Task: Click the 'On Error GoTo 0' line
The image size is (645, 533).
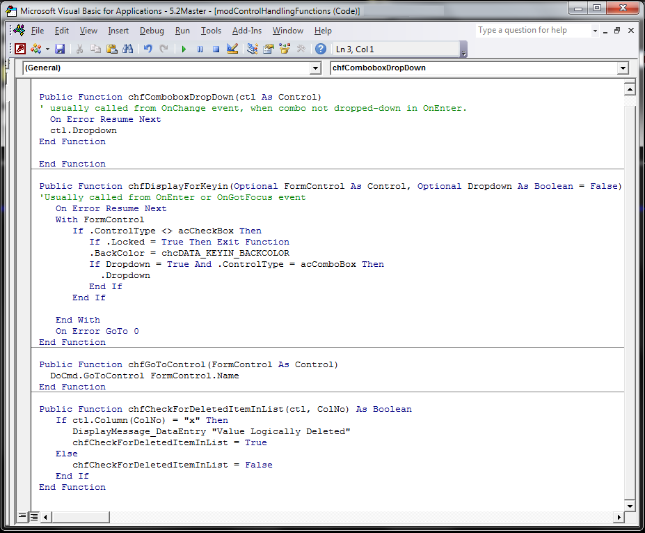Action: pos(97,331)
